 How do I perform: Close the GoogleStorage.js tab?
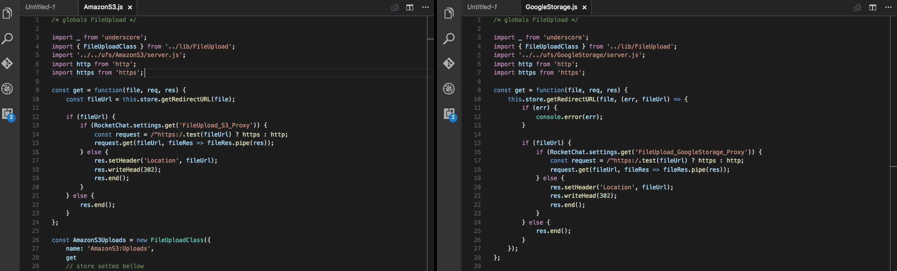pos(584,7)
